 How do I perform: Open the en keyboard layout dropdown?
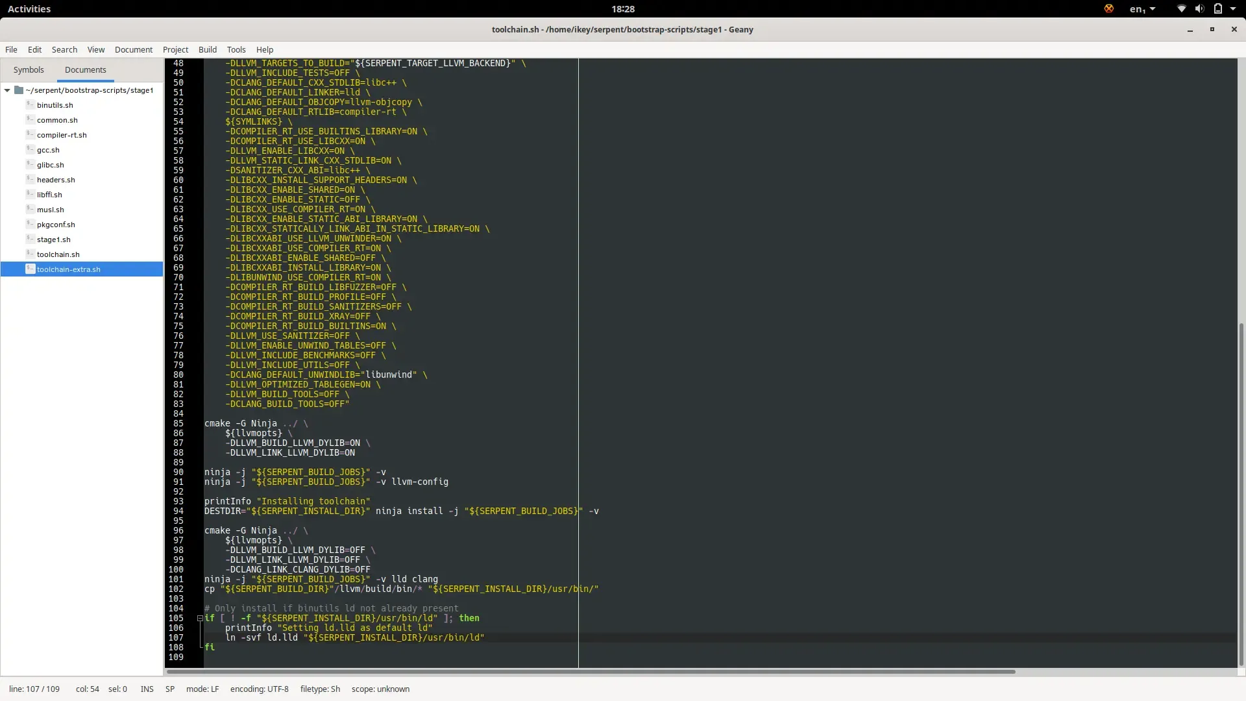1142,8
